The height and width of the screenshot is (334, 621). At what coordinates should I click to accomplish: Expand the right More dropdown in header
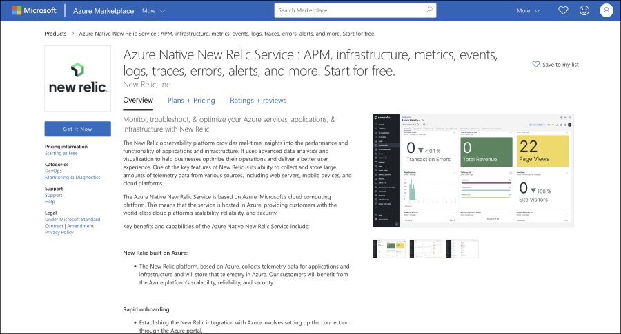point(528,10)
